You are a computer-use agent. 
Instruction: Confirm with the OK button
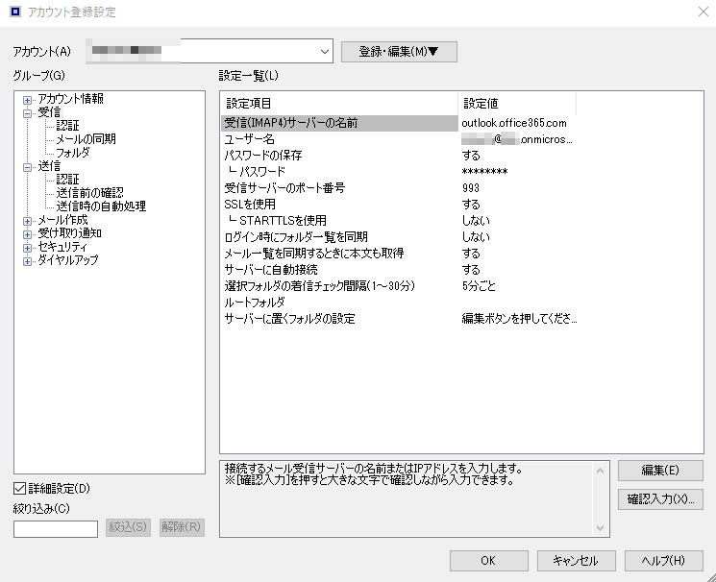click(x=488, y=561)
